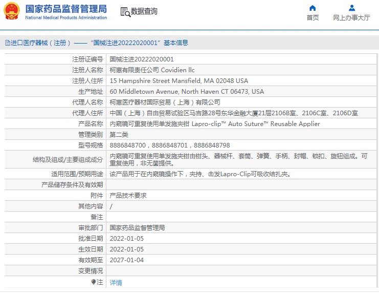Image resolution: width=379 pixels, height=293 pixels.
Task: Click 国家药品监督管理局 header title
Action: coord(66,9)
